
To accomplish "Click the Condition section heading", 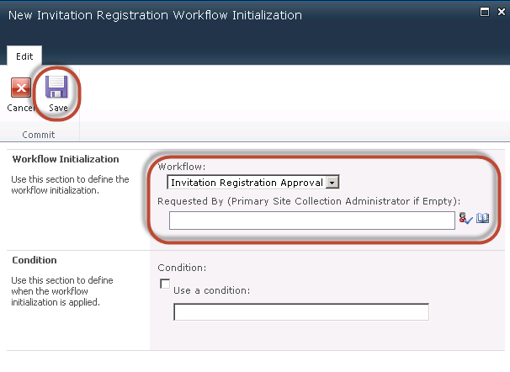I will click(x=35, y=260).
